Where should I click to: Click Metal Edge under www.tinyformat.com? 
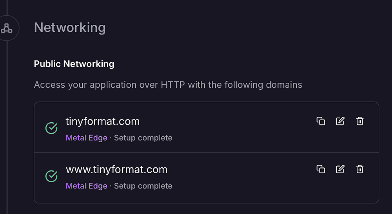click(x=86, y=186)
